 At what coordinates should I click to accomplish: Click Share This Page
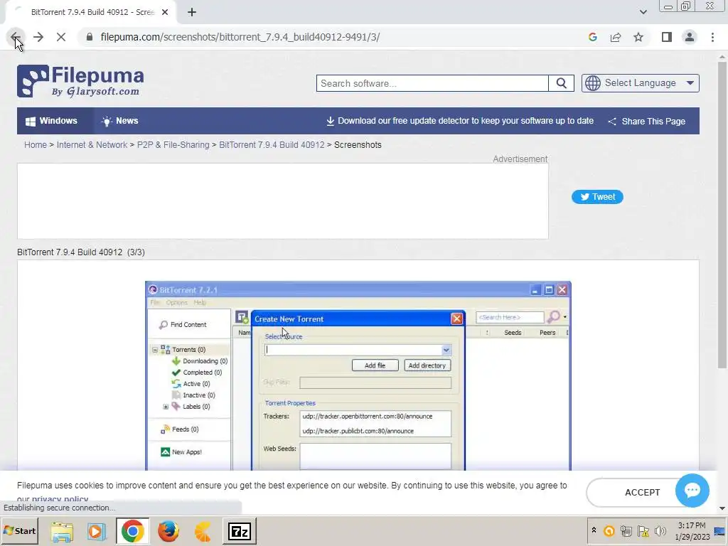[x=647, y=121]
